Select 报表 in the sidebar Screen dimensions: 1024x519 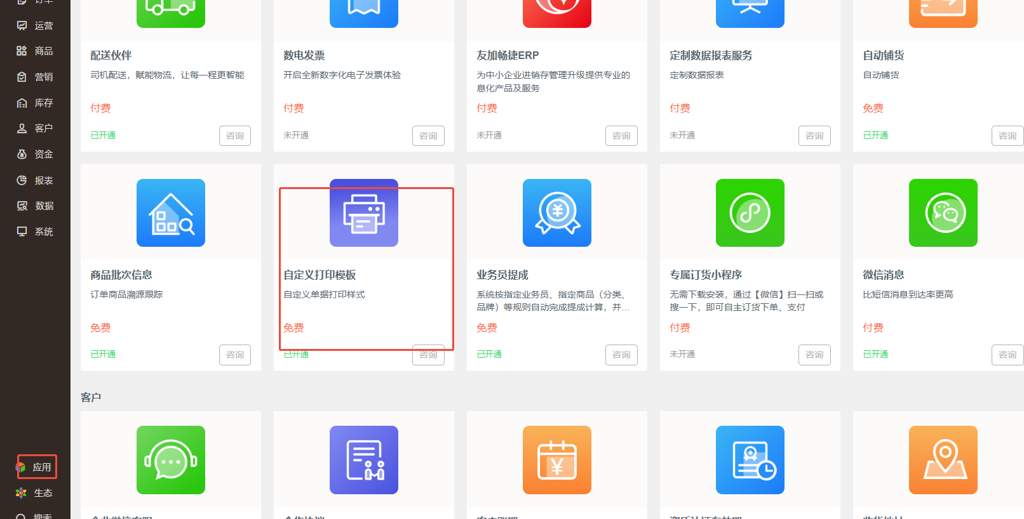[35, 180]
